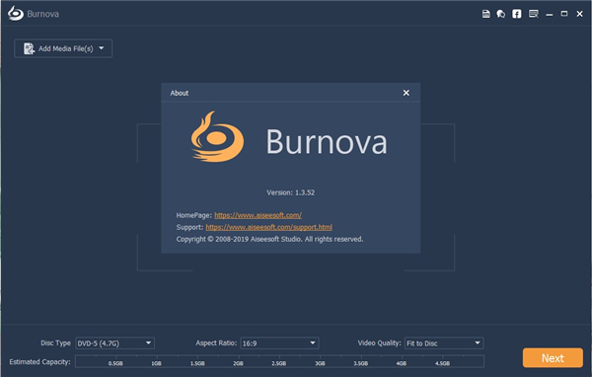Click the Disc Type label
592x377 pixels.
[55, 343]
